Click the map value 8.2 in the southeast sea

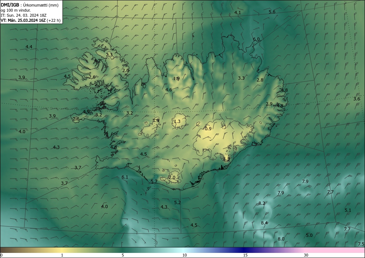(x=262, y=203)
